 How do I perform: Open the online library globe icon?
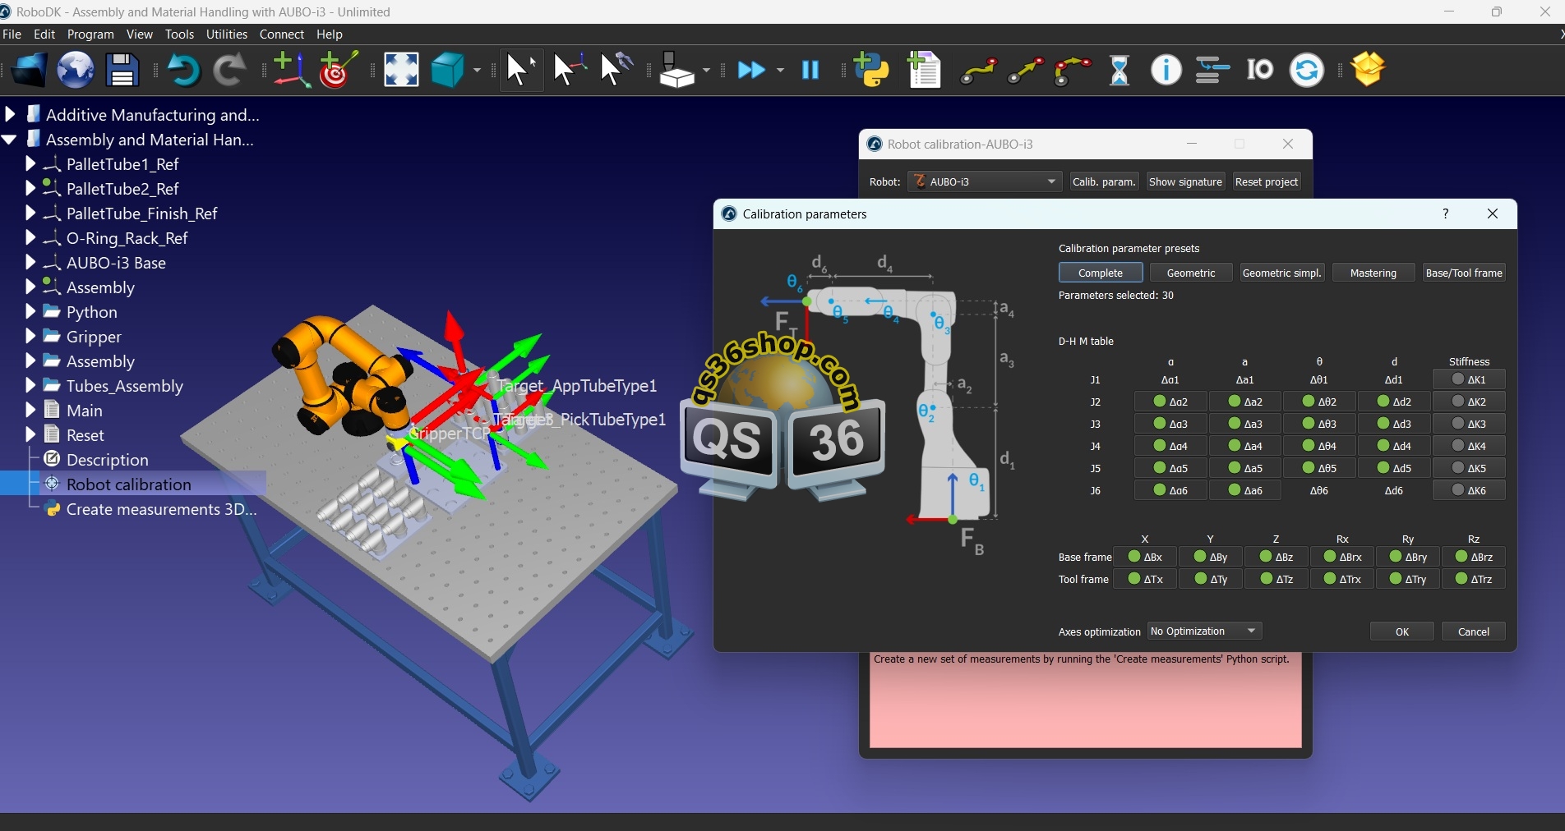click(76, 71)
